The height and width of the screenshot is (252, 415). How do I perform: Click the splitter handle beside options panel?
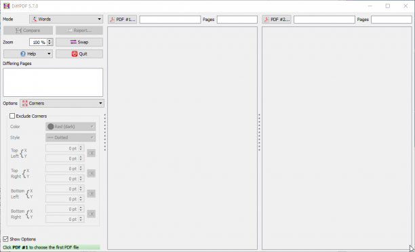[105, 132]
